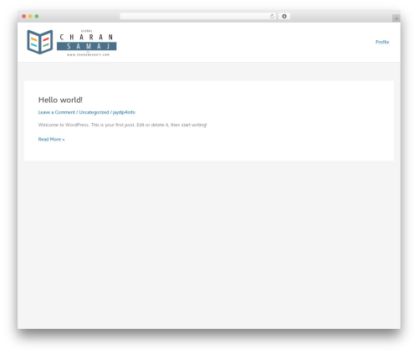Click the green maximize window dot
This screenshot has height=354, width=418.
coord(37,16)
